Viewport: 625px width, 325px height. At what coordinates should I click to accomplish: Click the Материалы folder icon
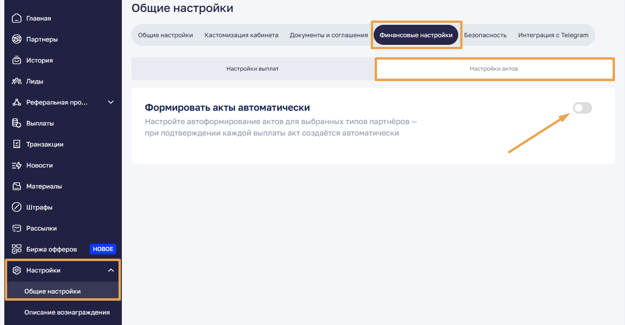[17, 187]
